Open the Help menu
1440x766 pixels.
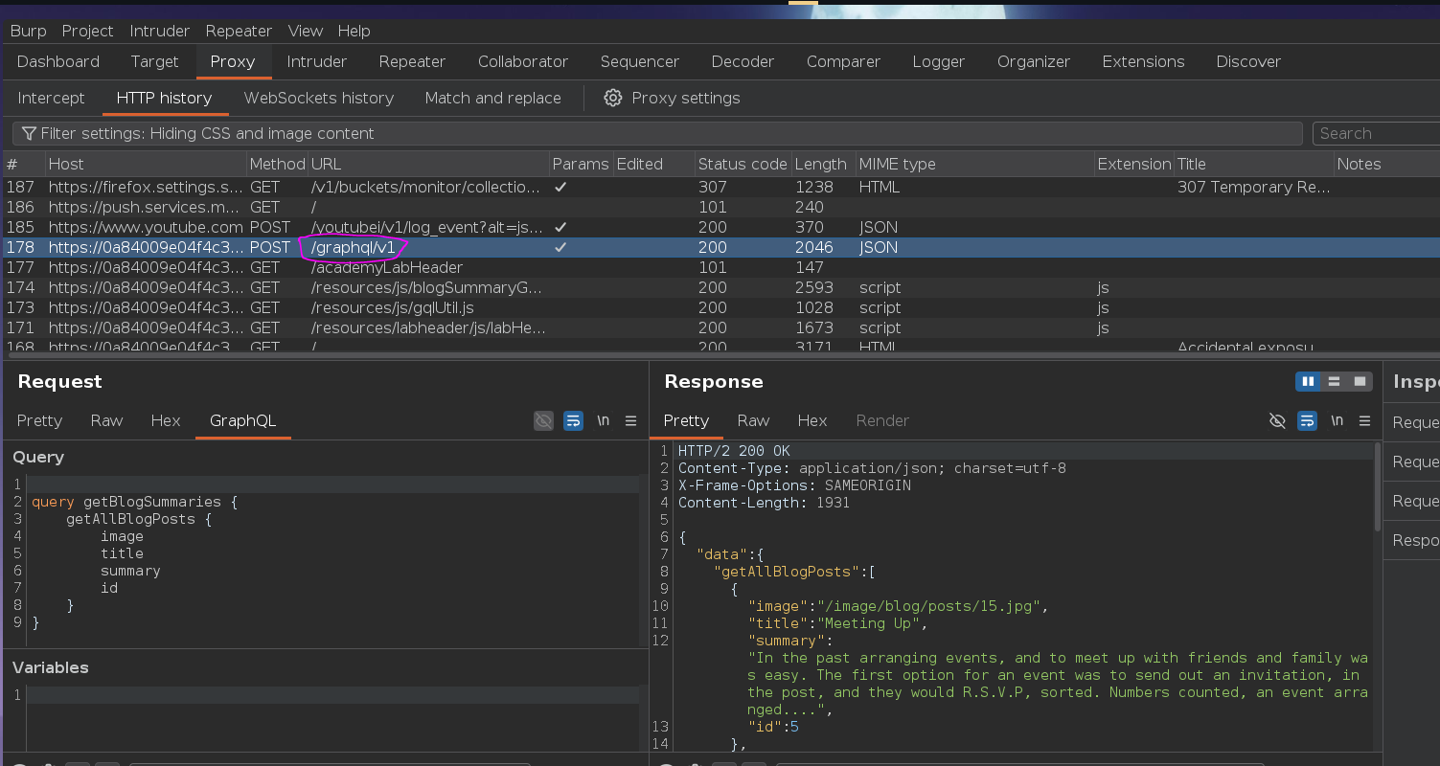[354, 31]
